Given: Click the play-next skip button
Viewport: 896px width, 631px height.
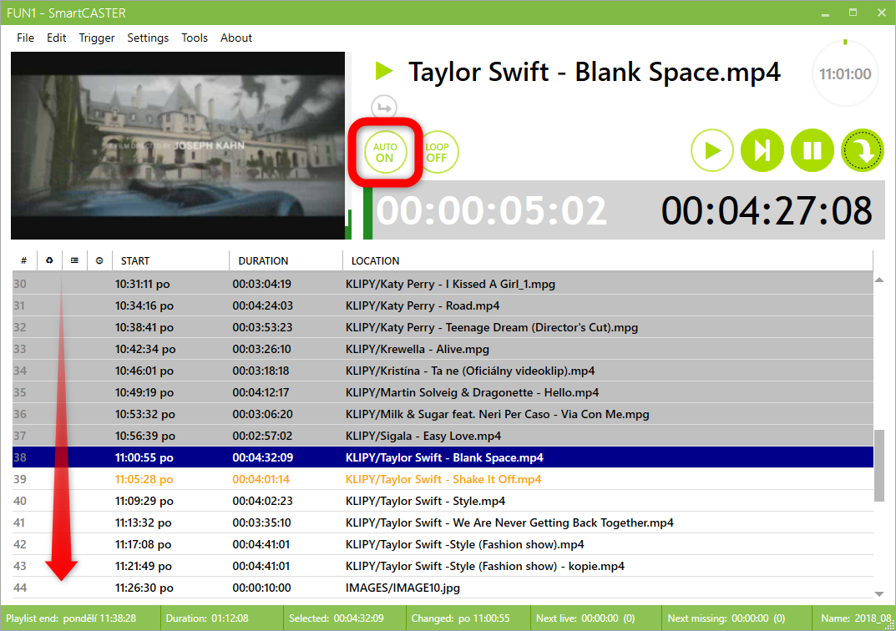Looking at the screenshot, I should (762, 151).
